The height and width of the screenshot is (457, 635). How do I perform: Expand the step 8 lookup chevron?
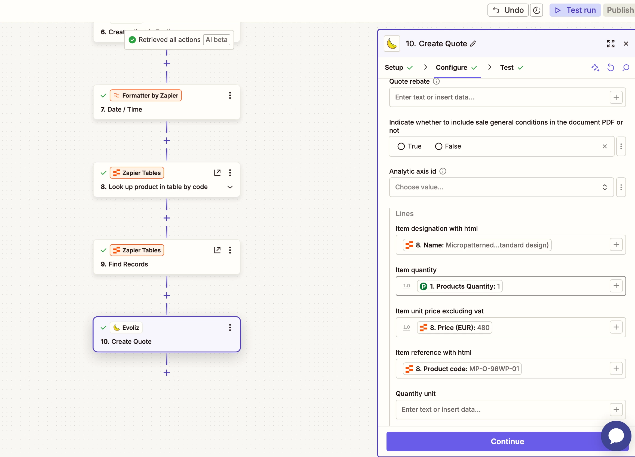[230, 187]
